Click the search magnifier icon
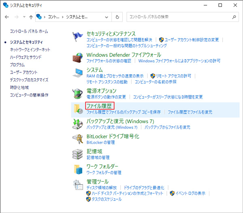The height and width of the screenshot is (213, 243). pyautogui.click(x=234, y=17)
